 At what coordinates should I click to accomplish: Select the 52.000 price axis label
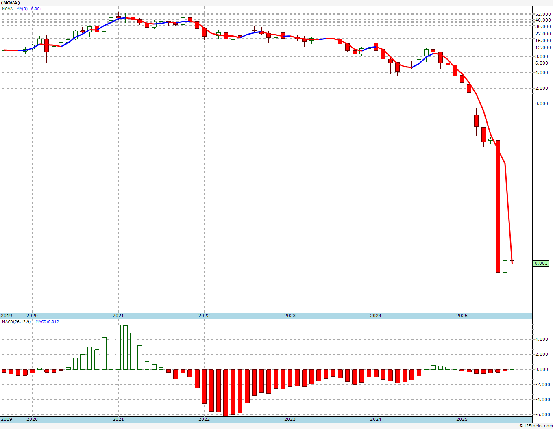click(x=543, y=14)
